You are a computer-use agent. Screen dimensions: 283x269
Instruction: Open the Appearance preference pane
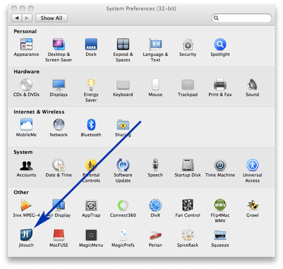[26, 48]
